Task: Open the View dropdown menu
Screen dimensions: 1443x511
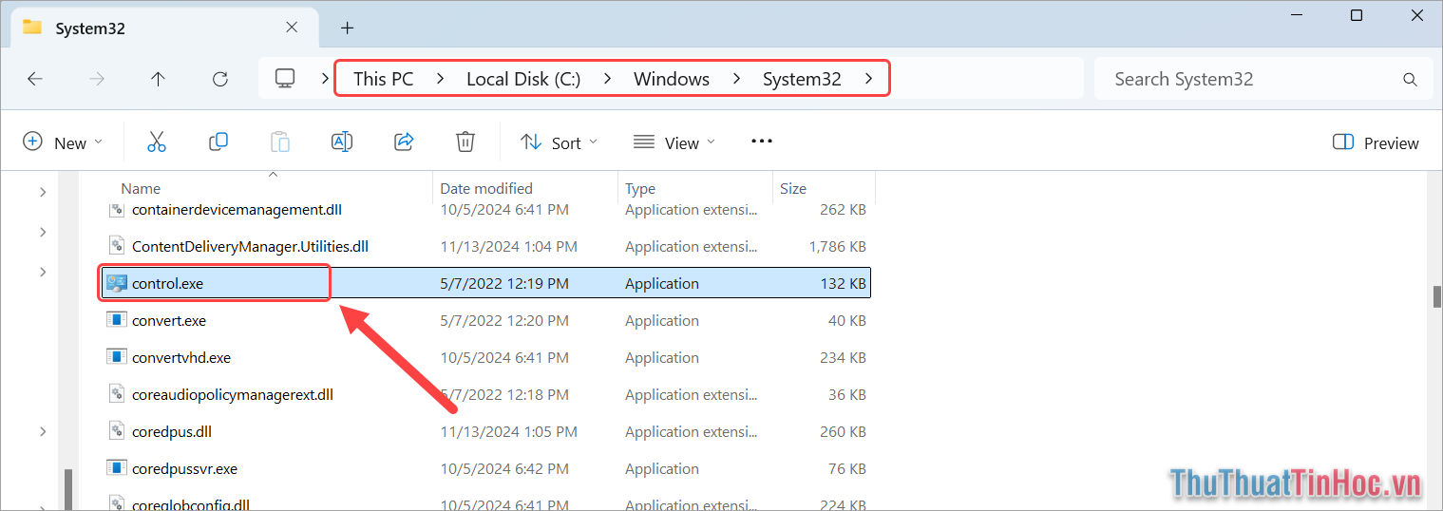Action: tap(674, 142)
